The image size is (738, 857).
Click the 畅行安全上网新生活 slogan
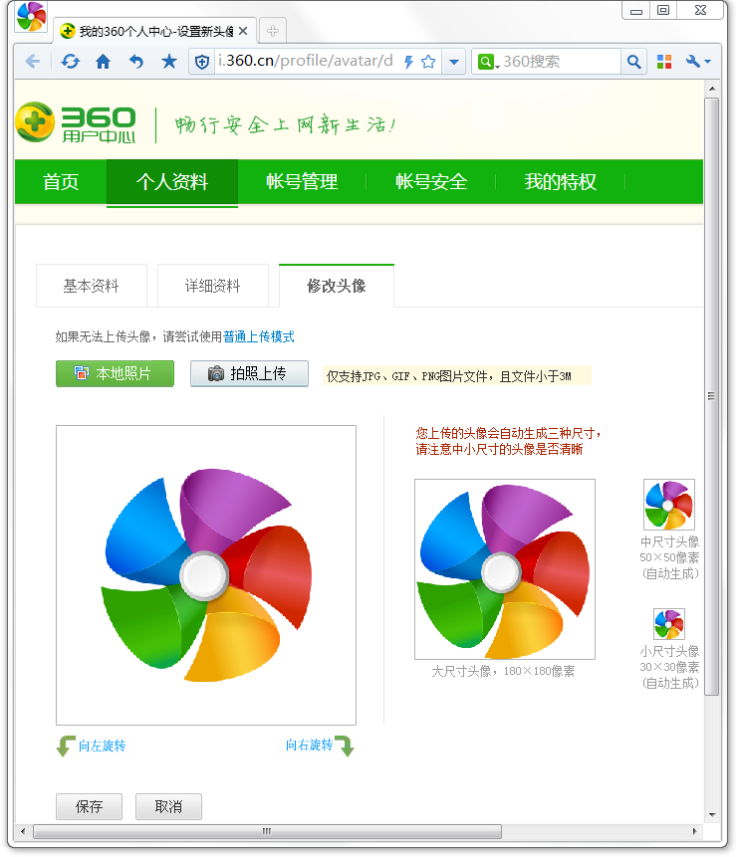point(285,125)
